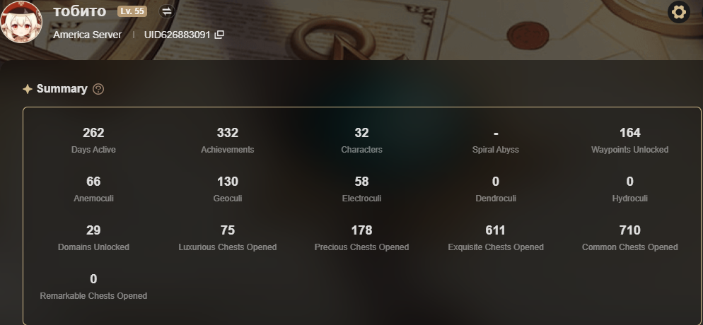Open the settings gear icon
The width and height of the screenshot is (703, 325).
(679, 12)
